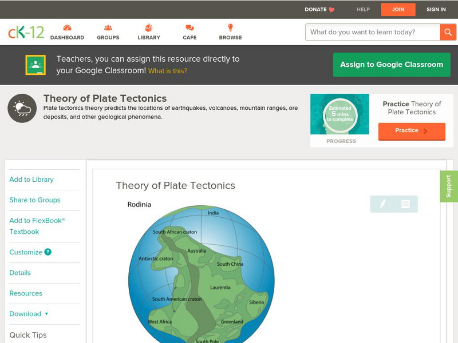
Task: Open the 'What is this?' link
Action: click(168, 71)
